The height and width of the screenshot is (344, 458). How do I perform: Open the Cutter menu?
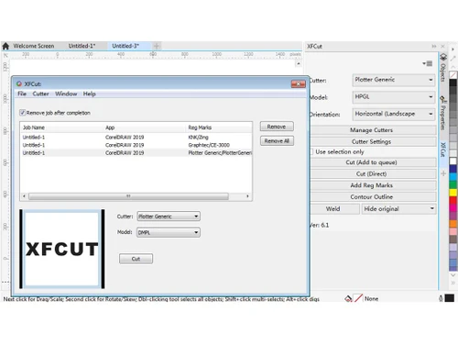coord(40,94)
